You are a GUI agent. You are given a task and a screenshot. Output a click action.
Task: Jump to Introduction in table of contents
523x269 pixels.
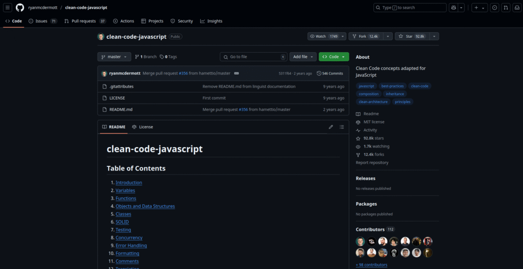tap(129, 183)
